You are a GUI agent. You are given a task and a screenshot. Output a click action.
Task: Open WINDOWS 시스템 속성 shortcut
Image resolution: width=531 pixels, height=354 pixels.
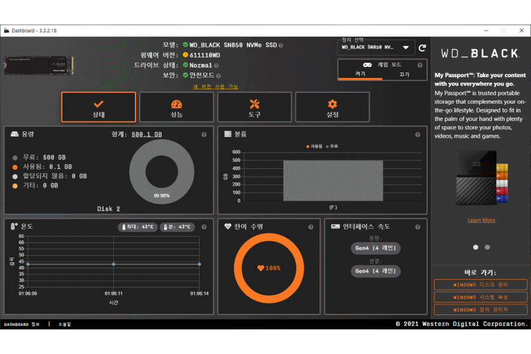coord(481,297)
